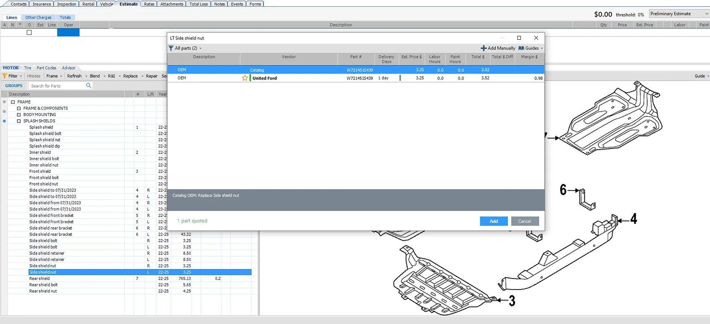Expand the BODY MOUNTING group
Screen dimensions: 710x324
(19, 115)
